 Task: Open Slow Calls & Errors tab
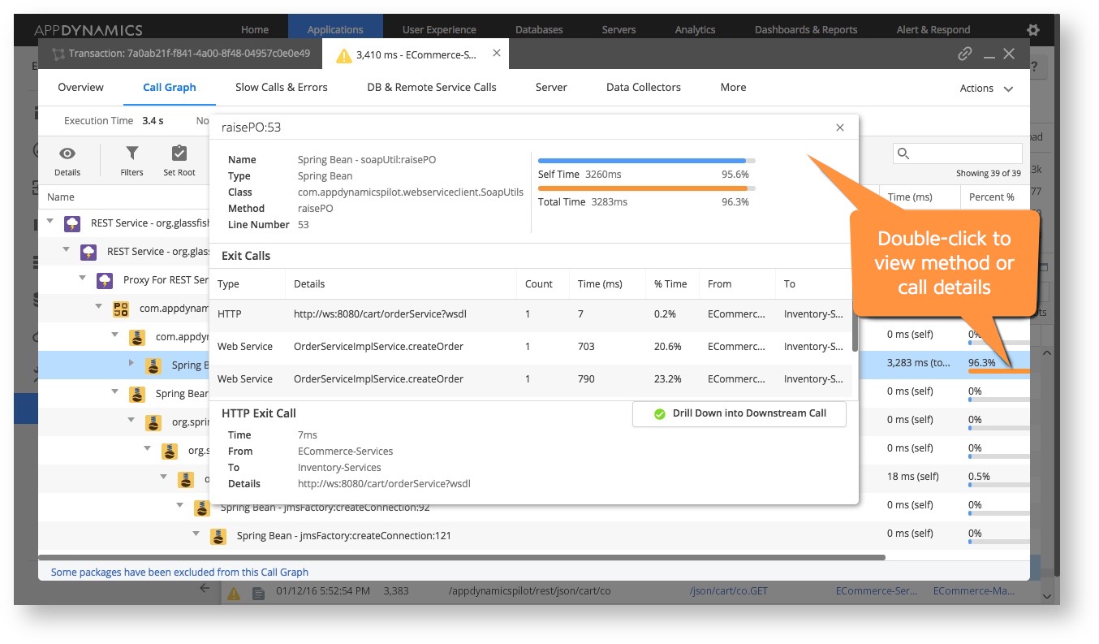pos(282,87)
